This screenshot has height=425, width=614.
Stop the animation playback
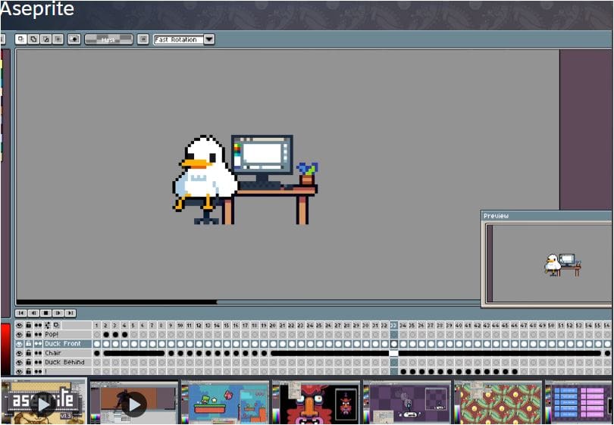click(45, 313)
